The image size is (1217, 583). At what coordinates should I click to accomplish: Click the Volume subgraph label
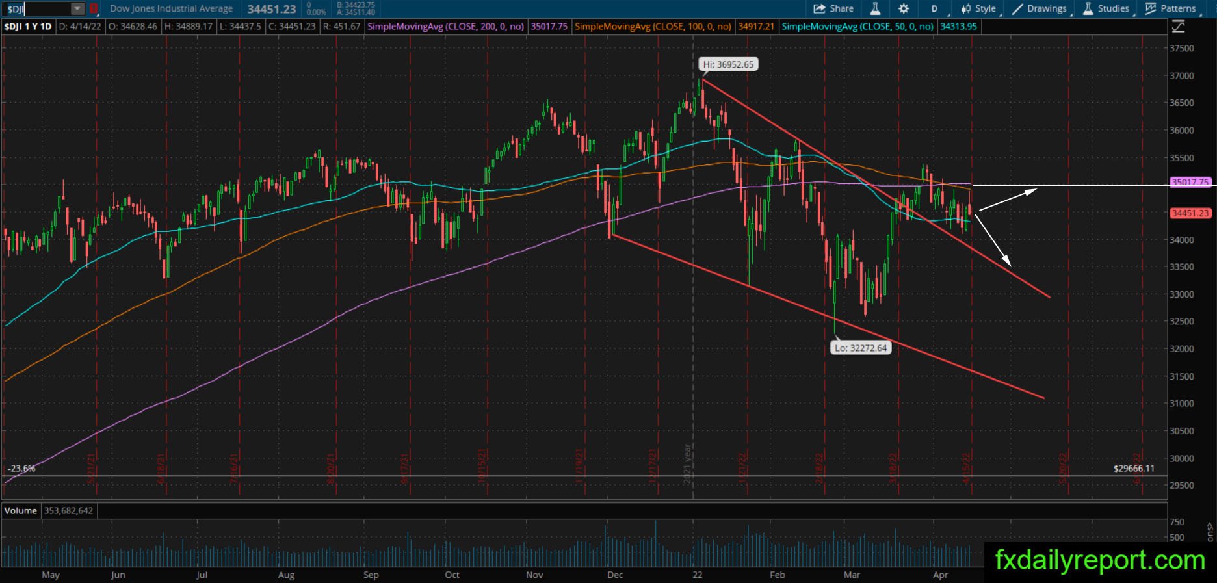pyautogui.click(x=21, y=511)
